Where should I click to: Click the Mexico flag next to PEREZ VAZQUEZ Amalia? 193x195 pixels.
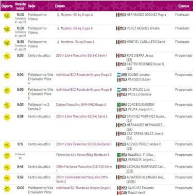click(118, 28)
